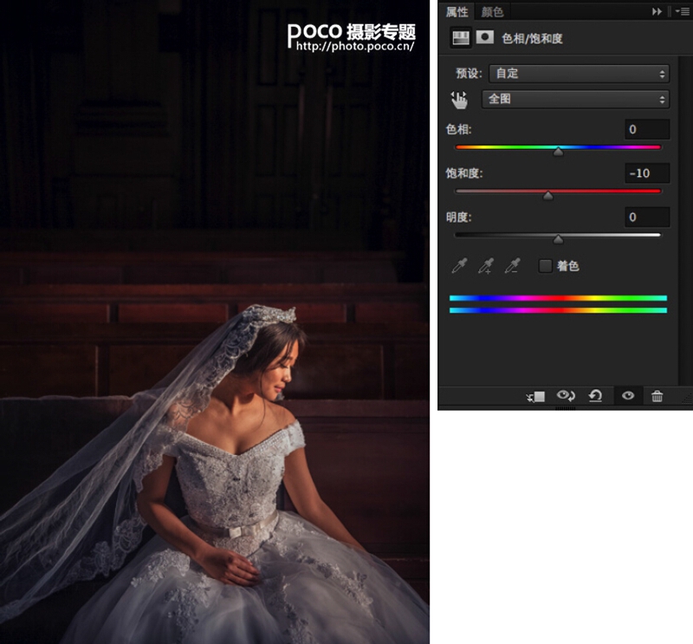Screen dimensions: 693x644
Task: Reset adjustment to defaults
Action: click(596, 395)
